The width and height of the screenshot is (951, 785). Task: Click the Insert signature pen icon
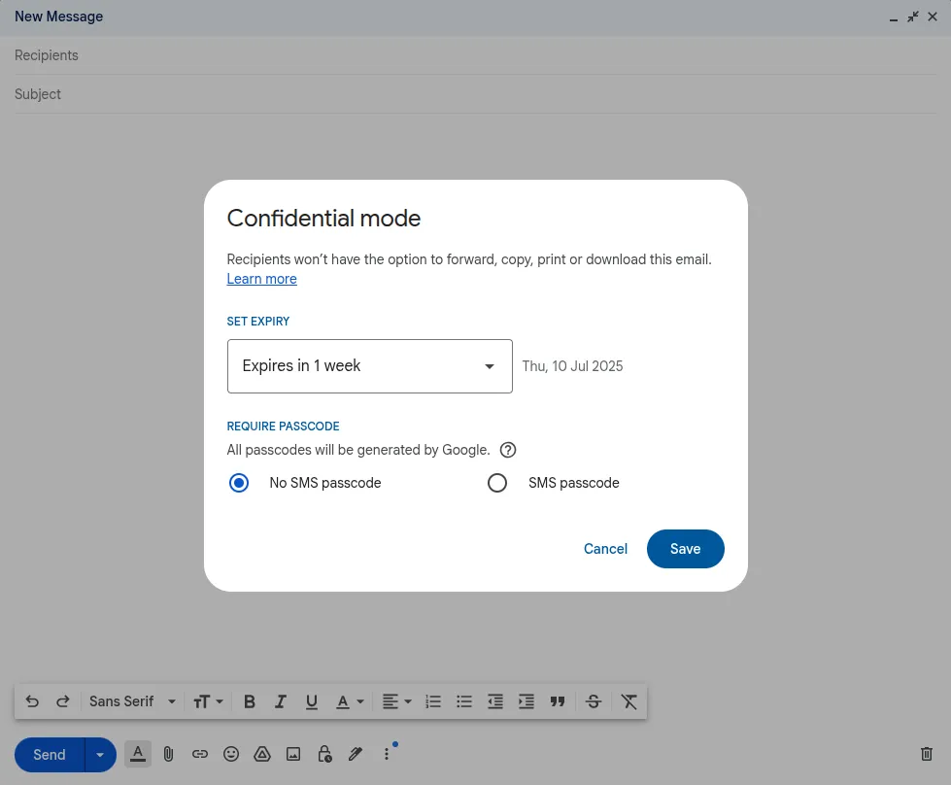pos(356,754)
